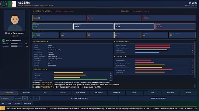This screenshot has height=111, width=199.
Task: Set the game speed to 1x
Action: [25, 98]
